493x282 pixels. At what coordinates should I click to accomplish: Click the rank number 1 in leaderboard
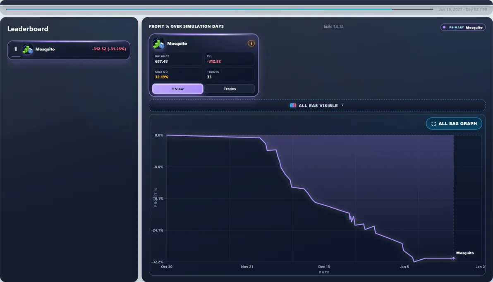tap(15, 49)
